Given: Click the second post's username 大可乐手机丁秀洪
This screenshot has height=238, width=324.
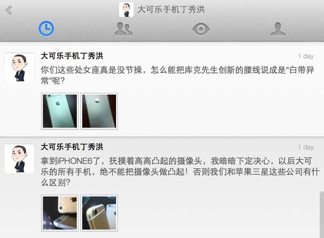Looking at the screenshot, I should point(72,147).
